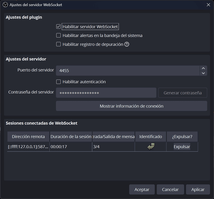Expulsar the 127.0.0.1 session
This screenshot has height=199, width=214.
click(x=182, y=147)
